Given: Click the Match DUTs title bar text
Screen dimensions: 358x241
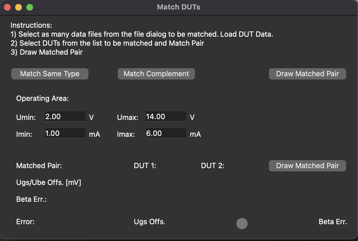Looking at the screenshot, I should [179, 7].
